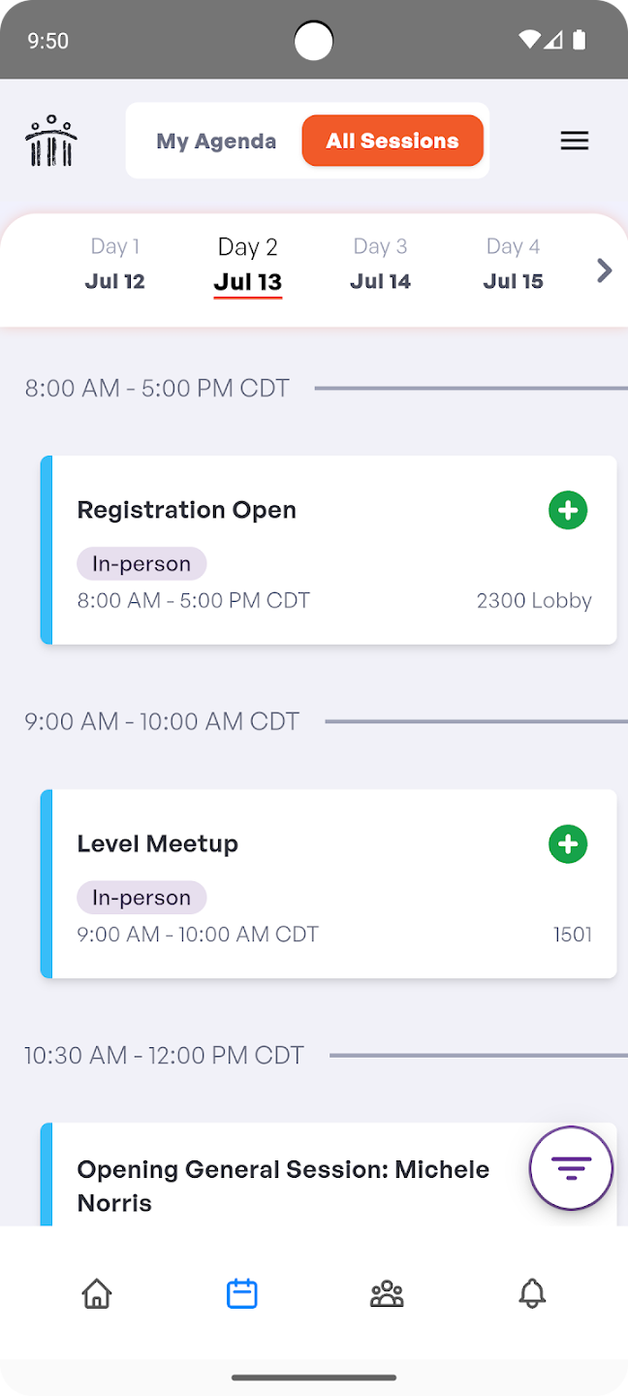Select Day 2 Jul 13
The image size is (628, 1396).
pos(248,264)
